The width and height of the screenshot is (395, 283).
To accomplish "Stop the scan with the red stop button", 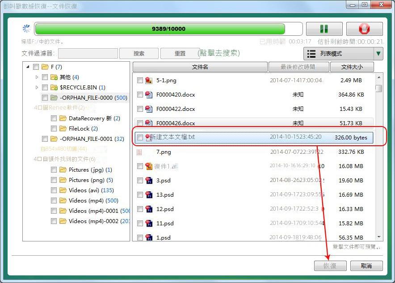I will click(365, 29).
